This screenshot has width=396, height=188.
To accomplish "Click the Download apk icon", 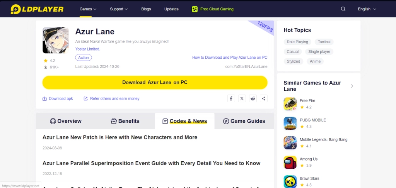I will pyautogui.click(x=44, y=98).
